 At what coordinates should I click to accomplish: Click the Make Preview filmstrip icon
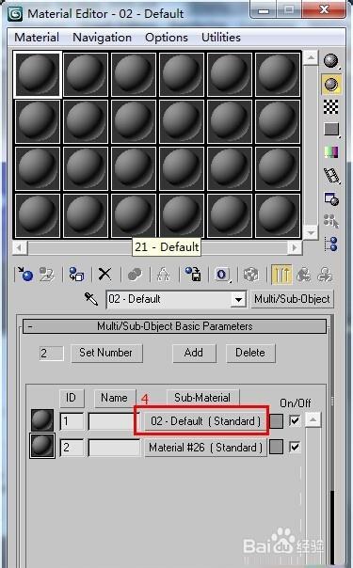tap(331, 175)
